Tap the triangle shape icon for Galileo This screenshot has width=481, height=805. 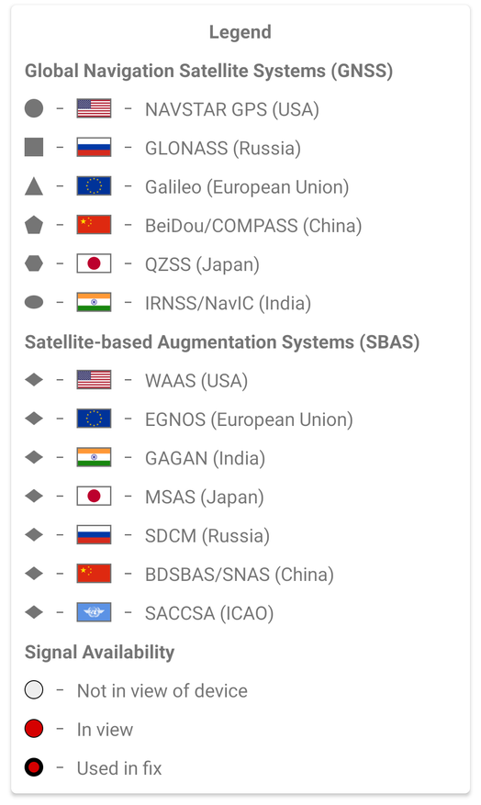pyautogui.click(x=34, y=185)
